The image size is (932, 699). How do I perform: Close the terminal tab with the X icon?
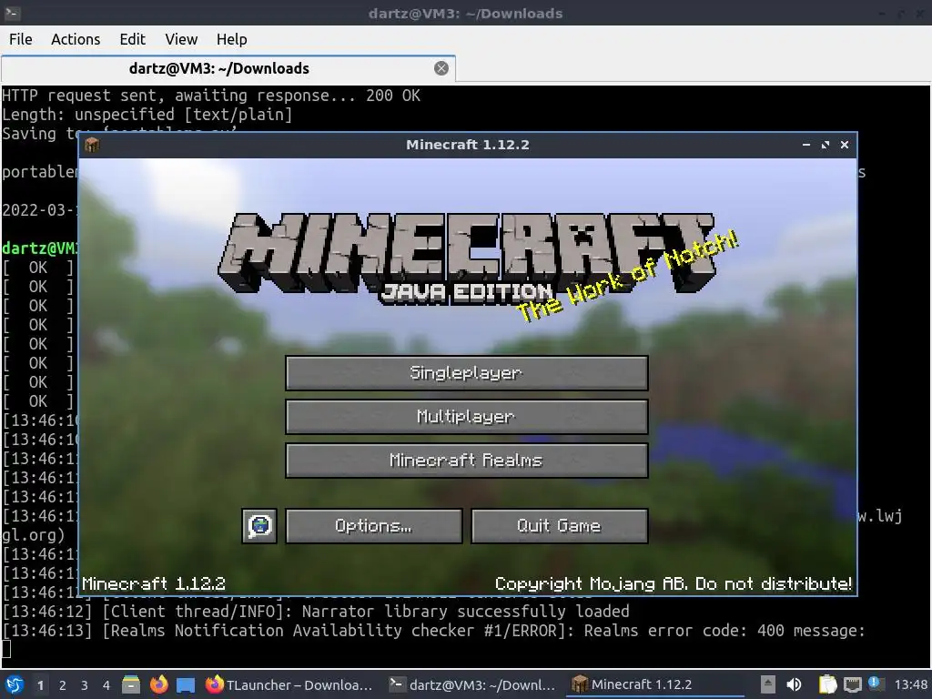(x=441, y=68)
